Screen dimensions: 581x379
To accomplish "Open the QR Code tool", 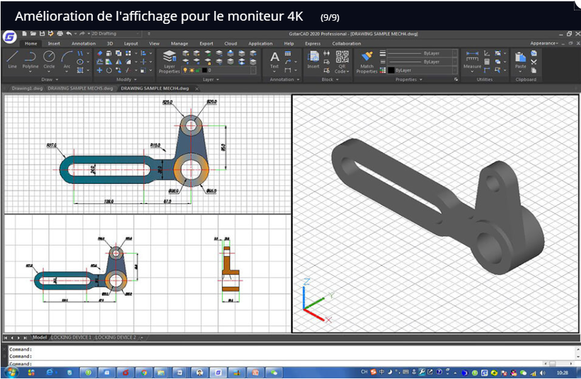I will click(x=342, y=60).
